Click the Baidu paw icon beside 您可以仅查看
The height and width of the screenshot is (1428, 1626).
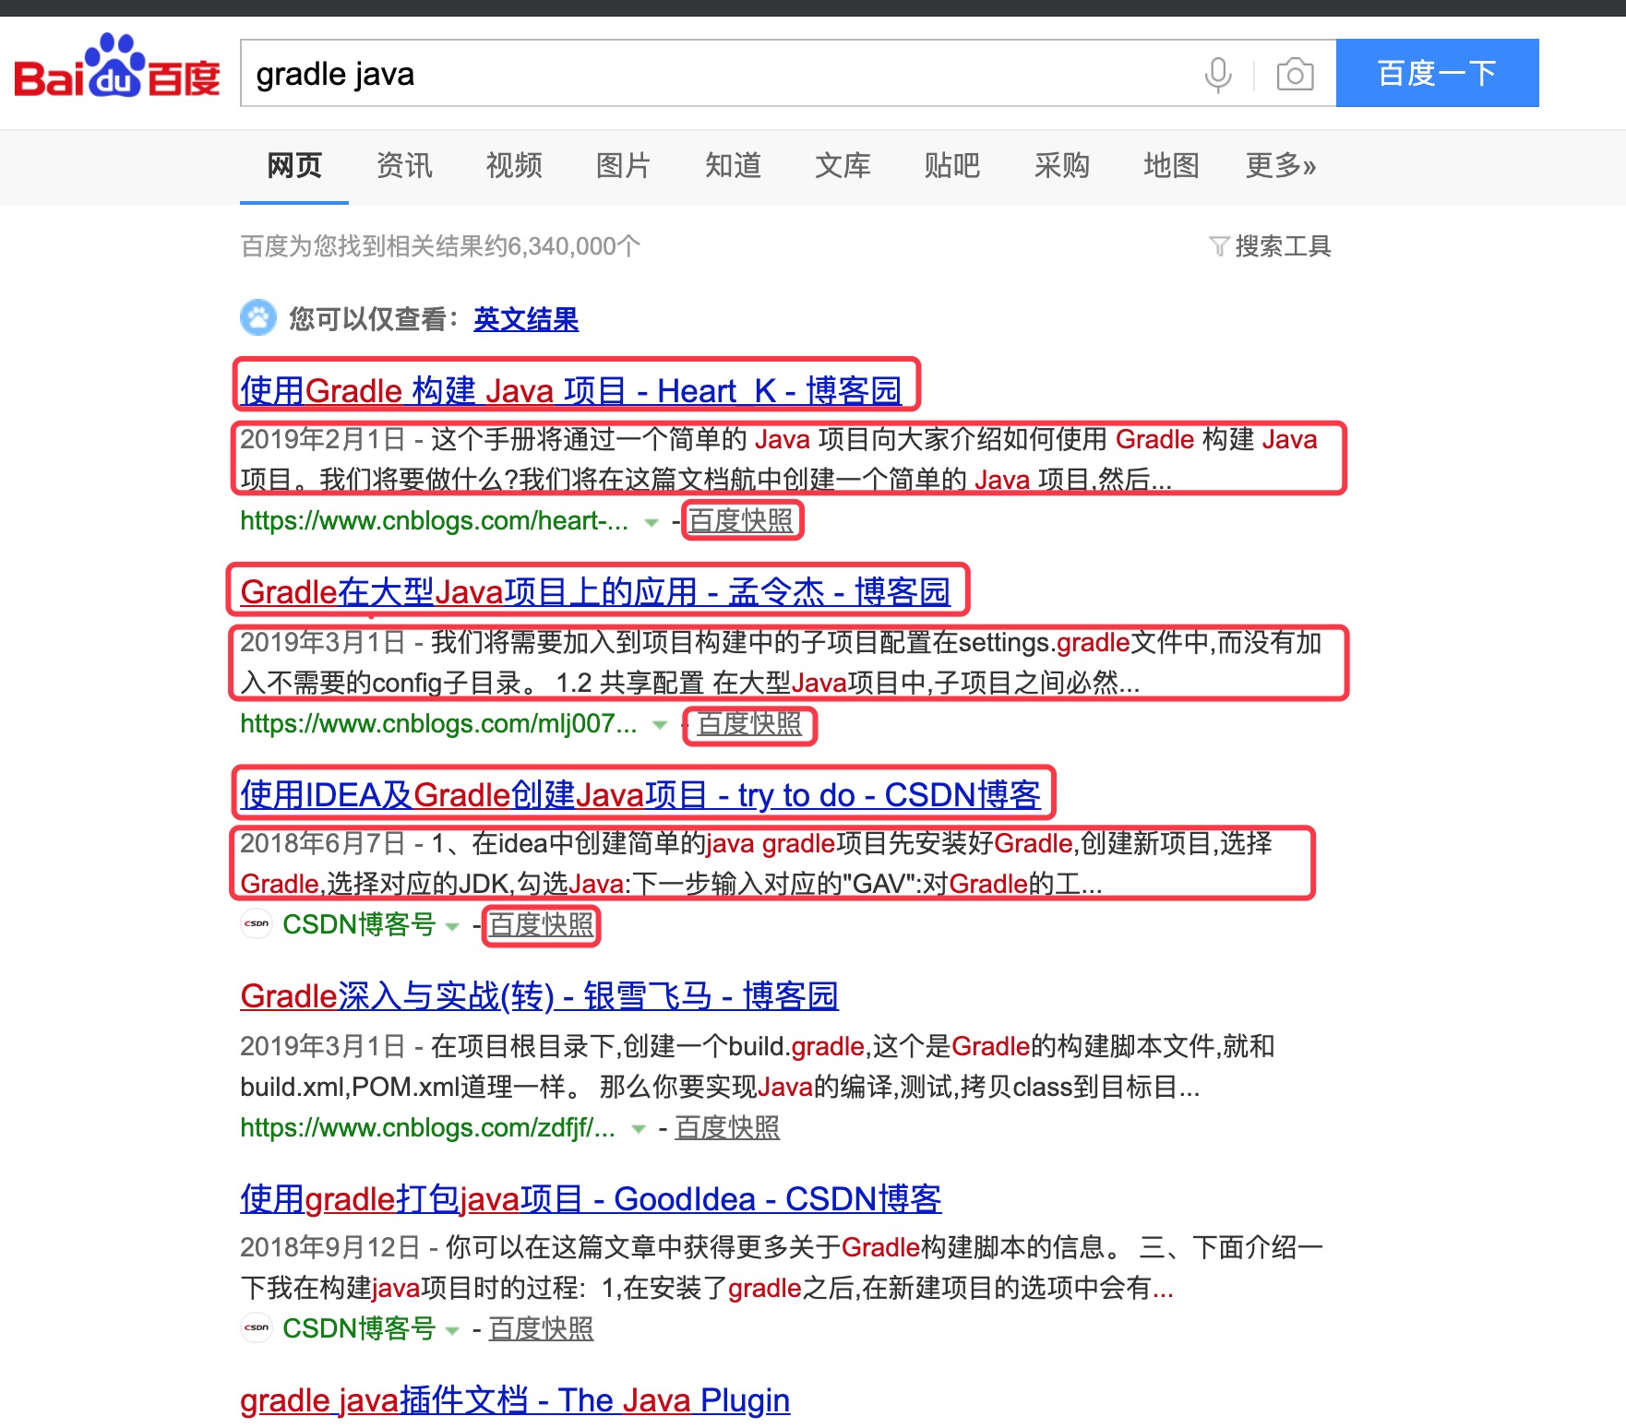coord(258,318)
